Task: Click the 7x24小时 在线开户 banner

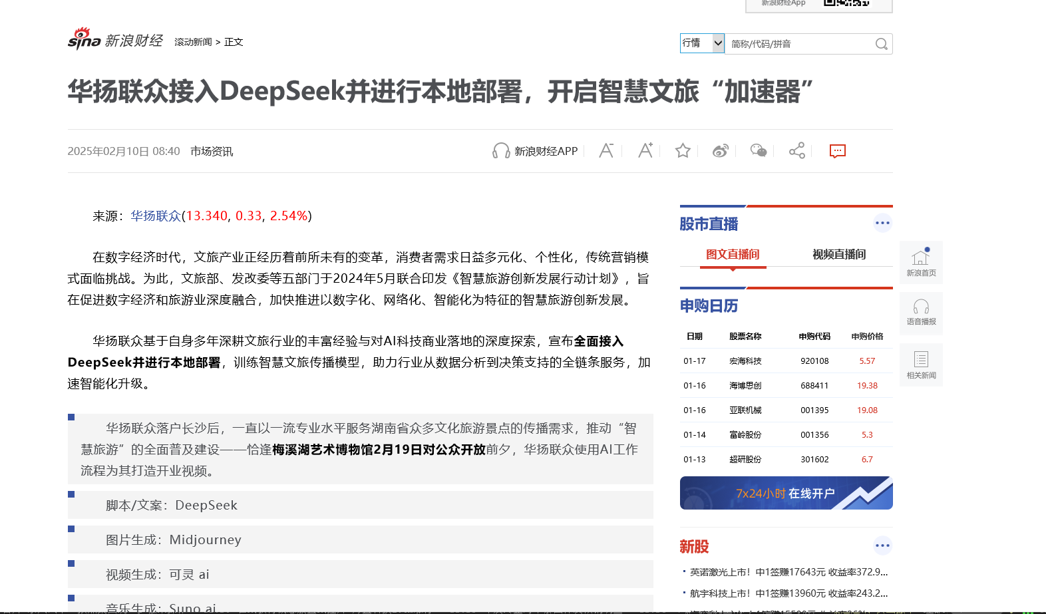Action: 786,493
